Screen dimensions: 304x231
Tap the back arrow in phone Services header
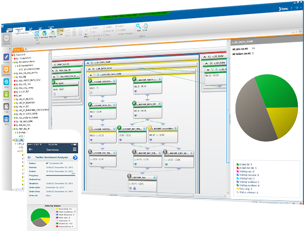(31, 149)
